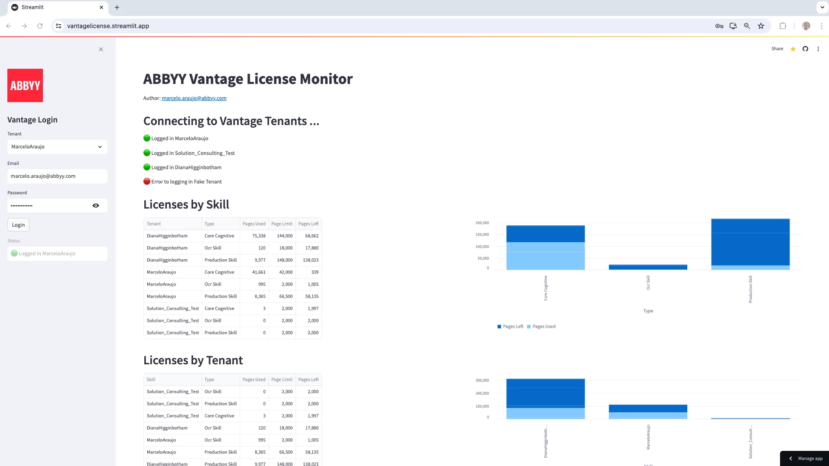The width and height of the screenshot is (829, 466).
Task: Click the DianaHigginbotham bar in tenant chart
Action: tap(546, 399)
